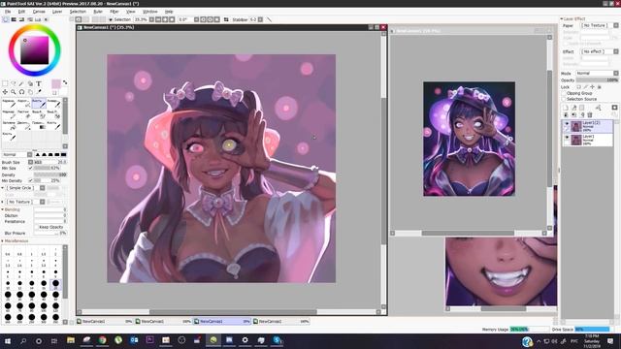Open the Window menu

[x=149, y=12]
